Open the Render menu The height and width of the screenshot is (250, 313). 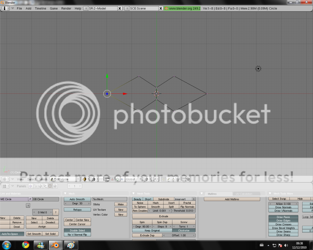(x=66, y=8)
